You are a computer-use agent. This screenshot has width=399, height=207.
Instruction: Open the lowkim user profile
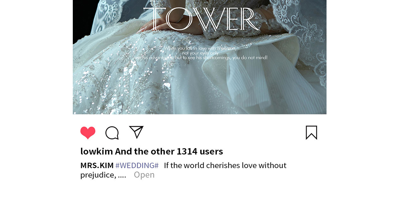tap(97, 151)
